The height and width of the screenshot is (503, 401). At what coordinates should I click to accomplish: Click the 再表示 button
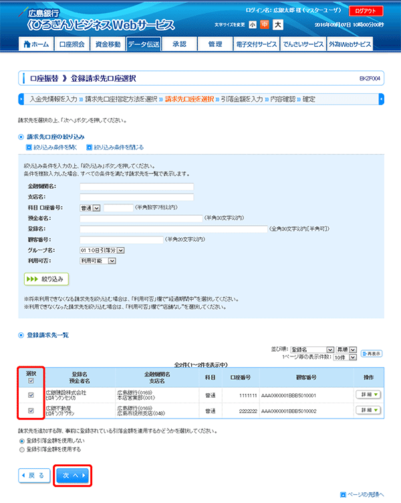(x=372, y=354)
